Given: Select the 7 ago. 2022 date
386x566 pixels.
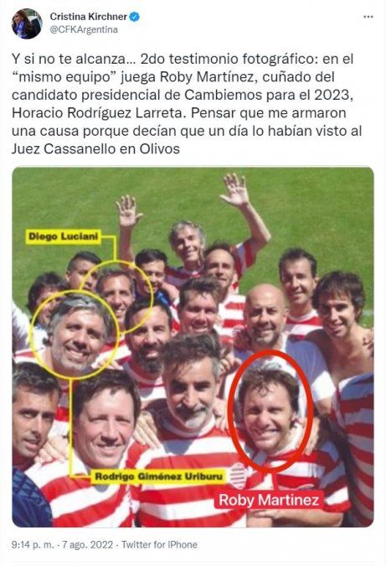Looking at the screenshot, I should [x=88, y=544].
